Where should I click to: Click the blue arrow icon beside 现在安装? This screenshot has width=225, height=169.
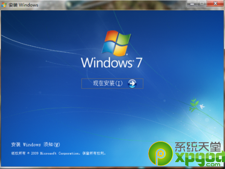[132, 83]
